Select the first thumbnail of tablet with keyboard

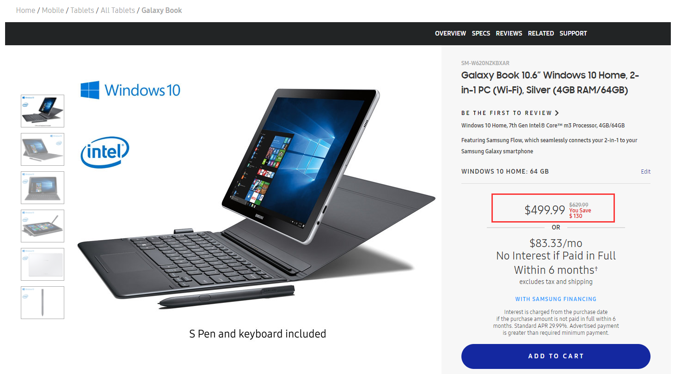click(43, 111)
